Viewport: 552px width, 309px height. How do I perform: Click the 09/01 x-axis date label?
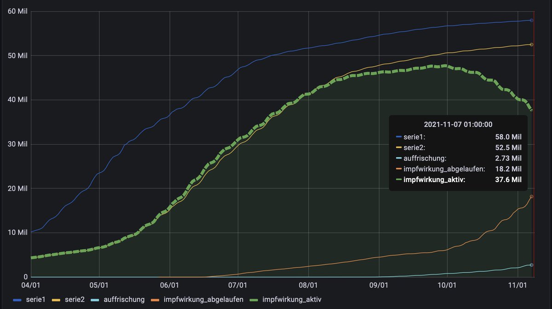[379, 285]
